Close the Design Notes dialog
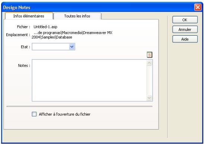The height and width of the screenshot is (144, 204). click(x=198, y=7)
